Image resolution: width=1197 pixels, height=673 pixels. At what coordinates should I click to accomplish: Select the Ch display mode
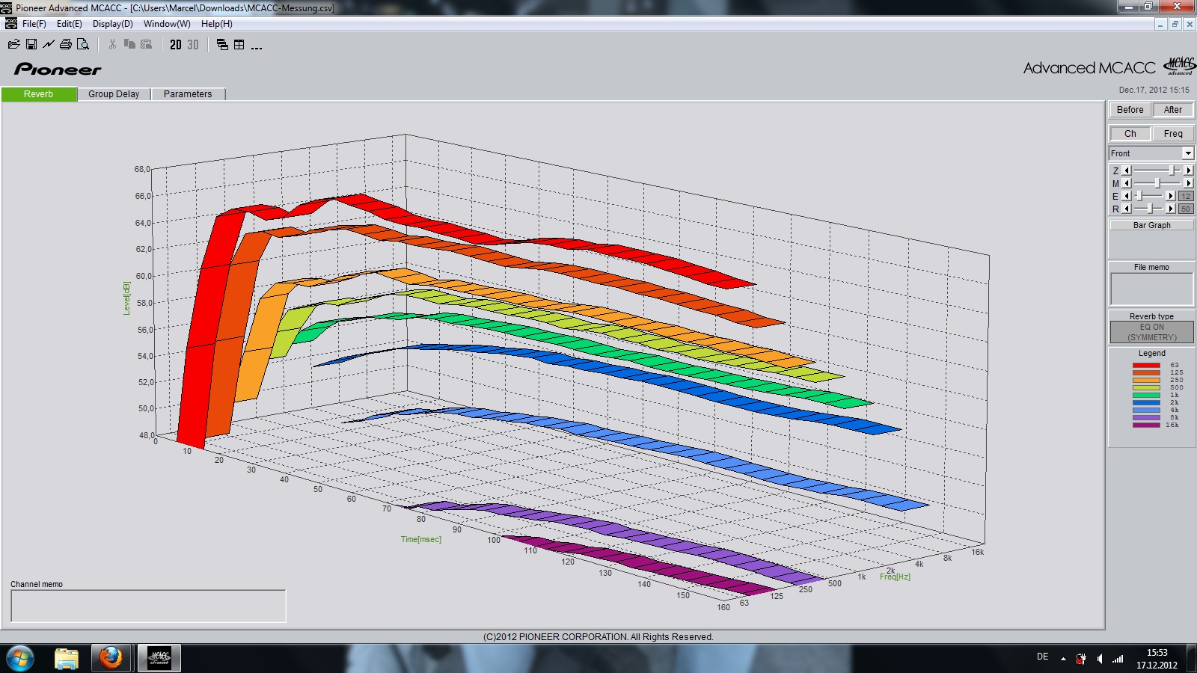(1130, 134)
